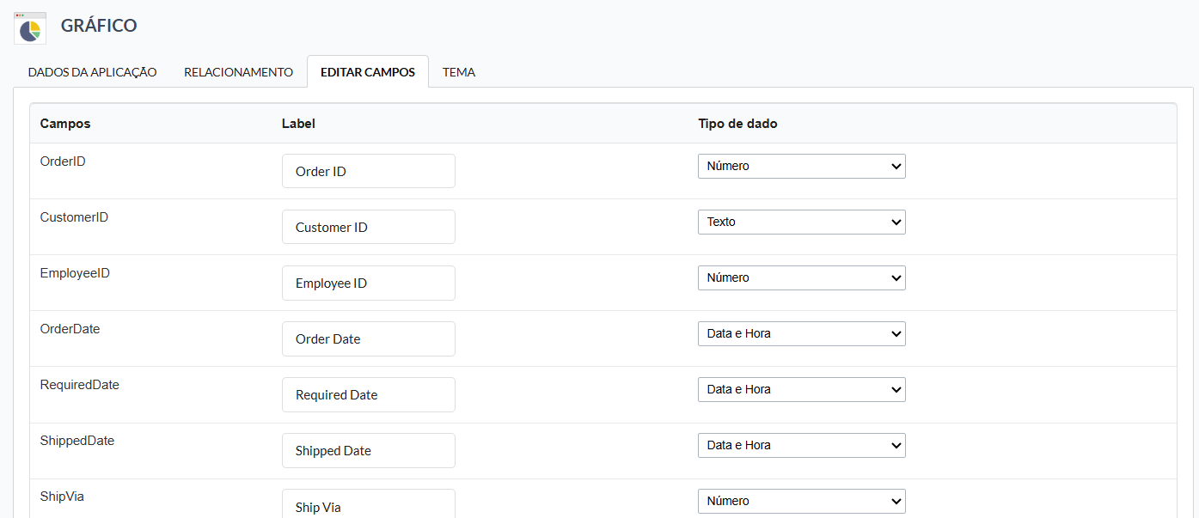Switch to the Relacionamento tab
Screen dimensions: 1199x518
pos(238,72)
